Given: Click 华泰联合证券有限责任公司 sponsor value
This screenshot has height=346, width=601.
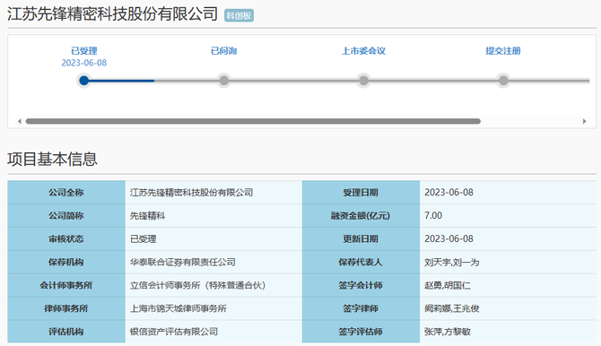Looking at the screenshot, I should (182, 262).
